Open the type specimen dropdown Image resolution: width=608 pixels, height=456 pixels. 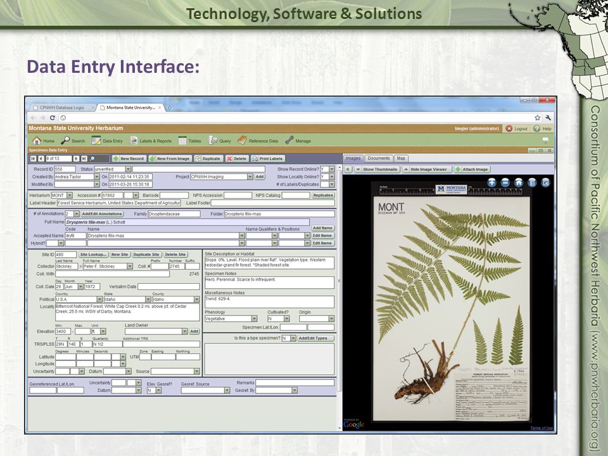293,338
